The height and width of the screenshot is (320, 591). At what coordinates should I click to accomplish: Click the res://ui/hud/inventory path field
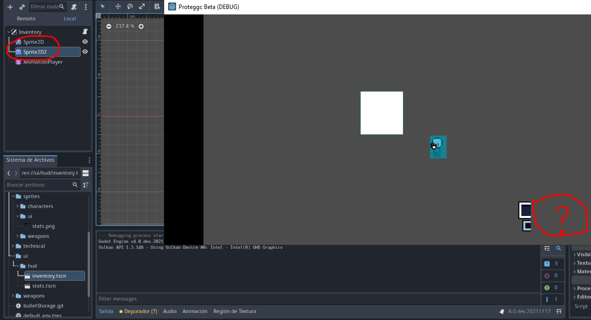50,173
